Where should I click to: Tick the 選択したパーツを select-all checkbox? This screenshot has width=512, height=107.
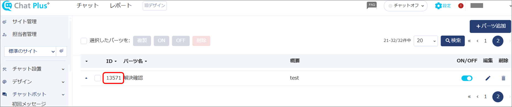coord(84,41)
